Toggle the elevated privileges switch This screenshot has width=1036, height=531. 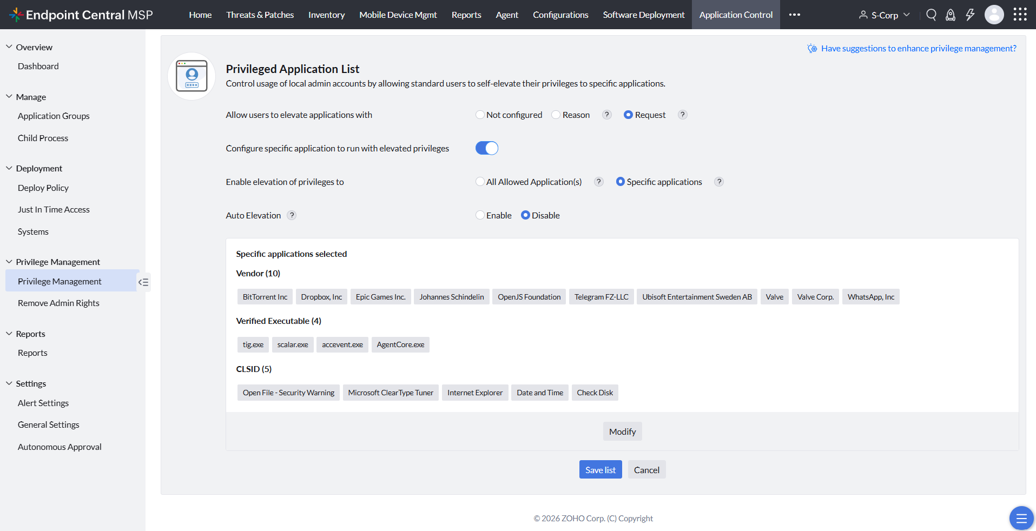pos(487,148)
